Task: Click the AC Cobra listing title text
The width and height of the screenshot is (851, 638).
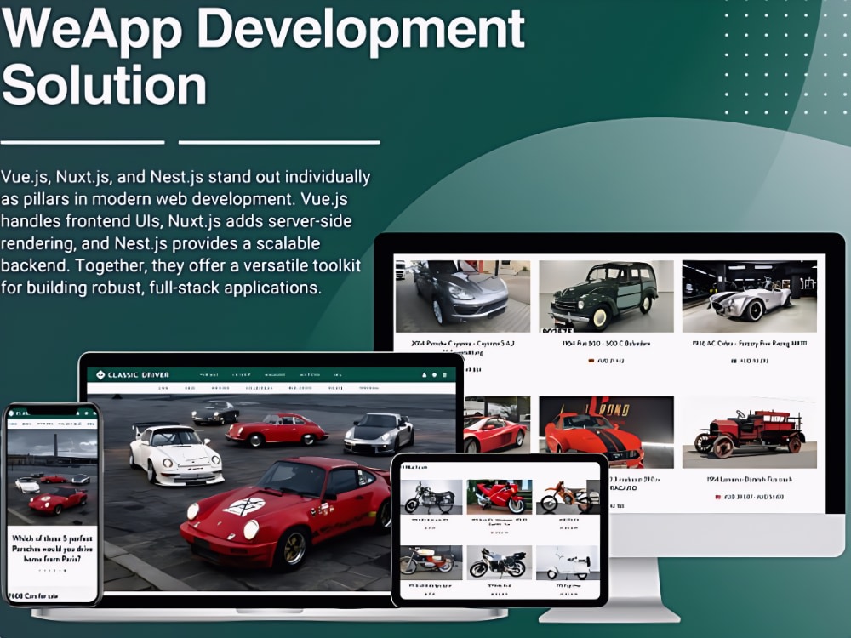Action: tap(750, 344)
